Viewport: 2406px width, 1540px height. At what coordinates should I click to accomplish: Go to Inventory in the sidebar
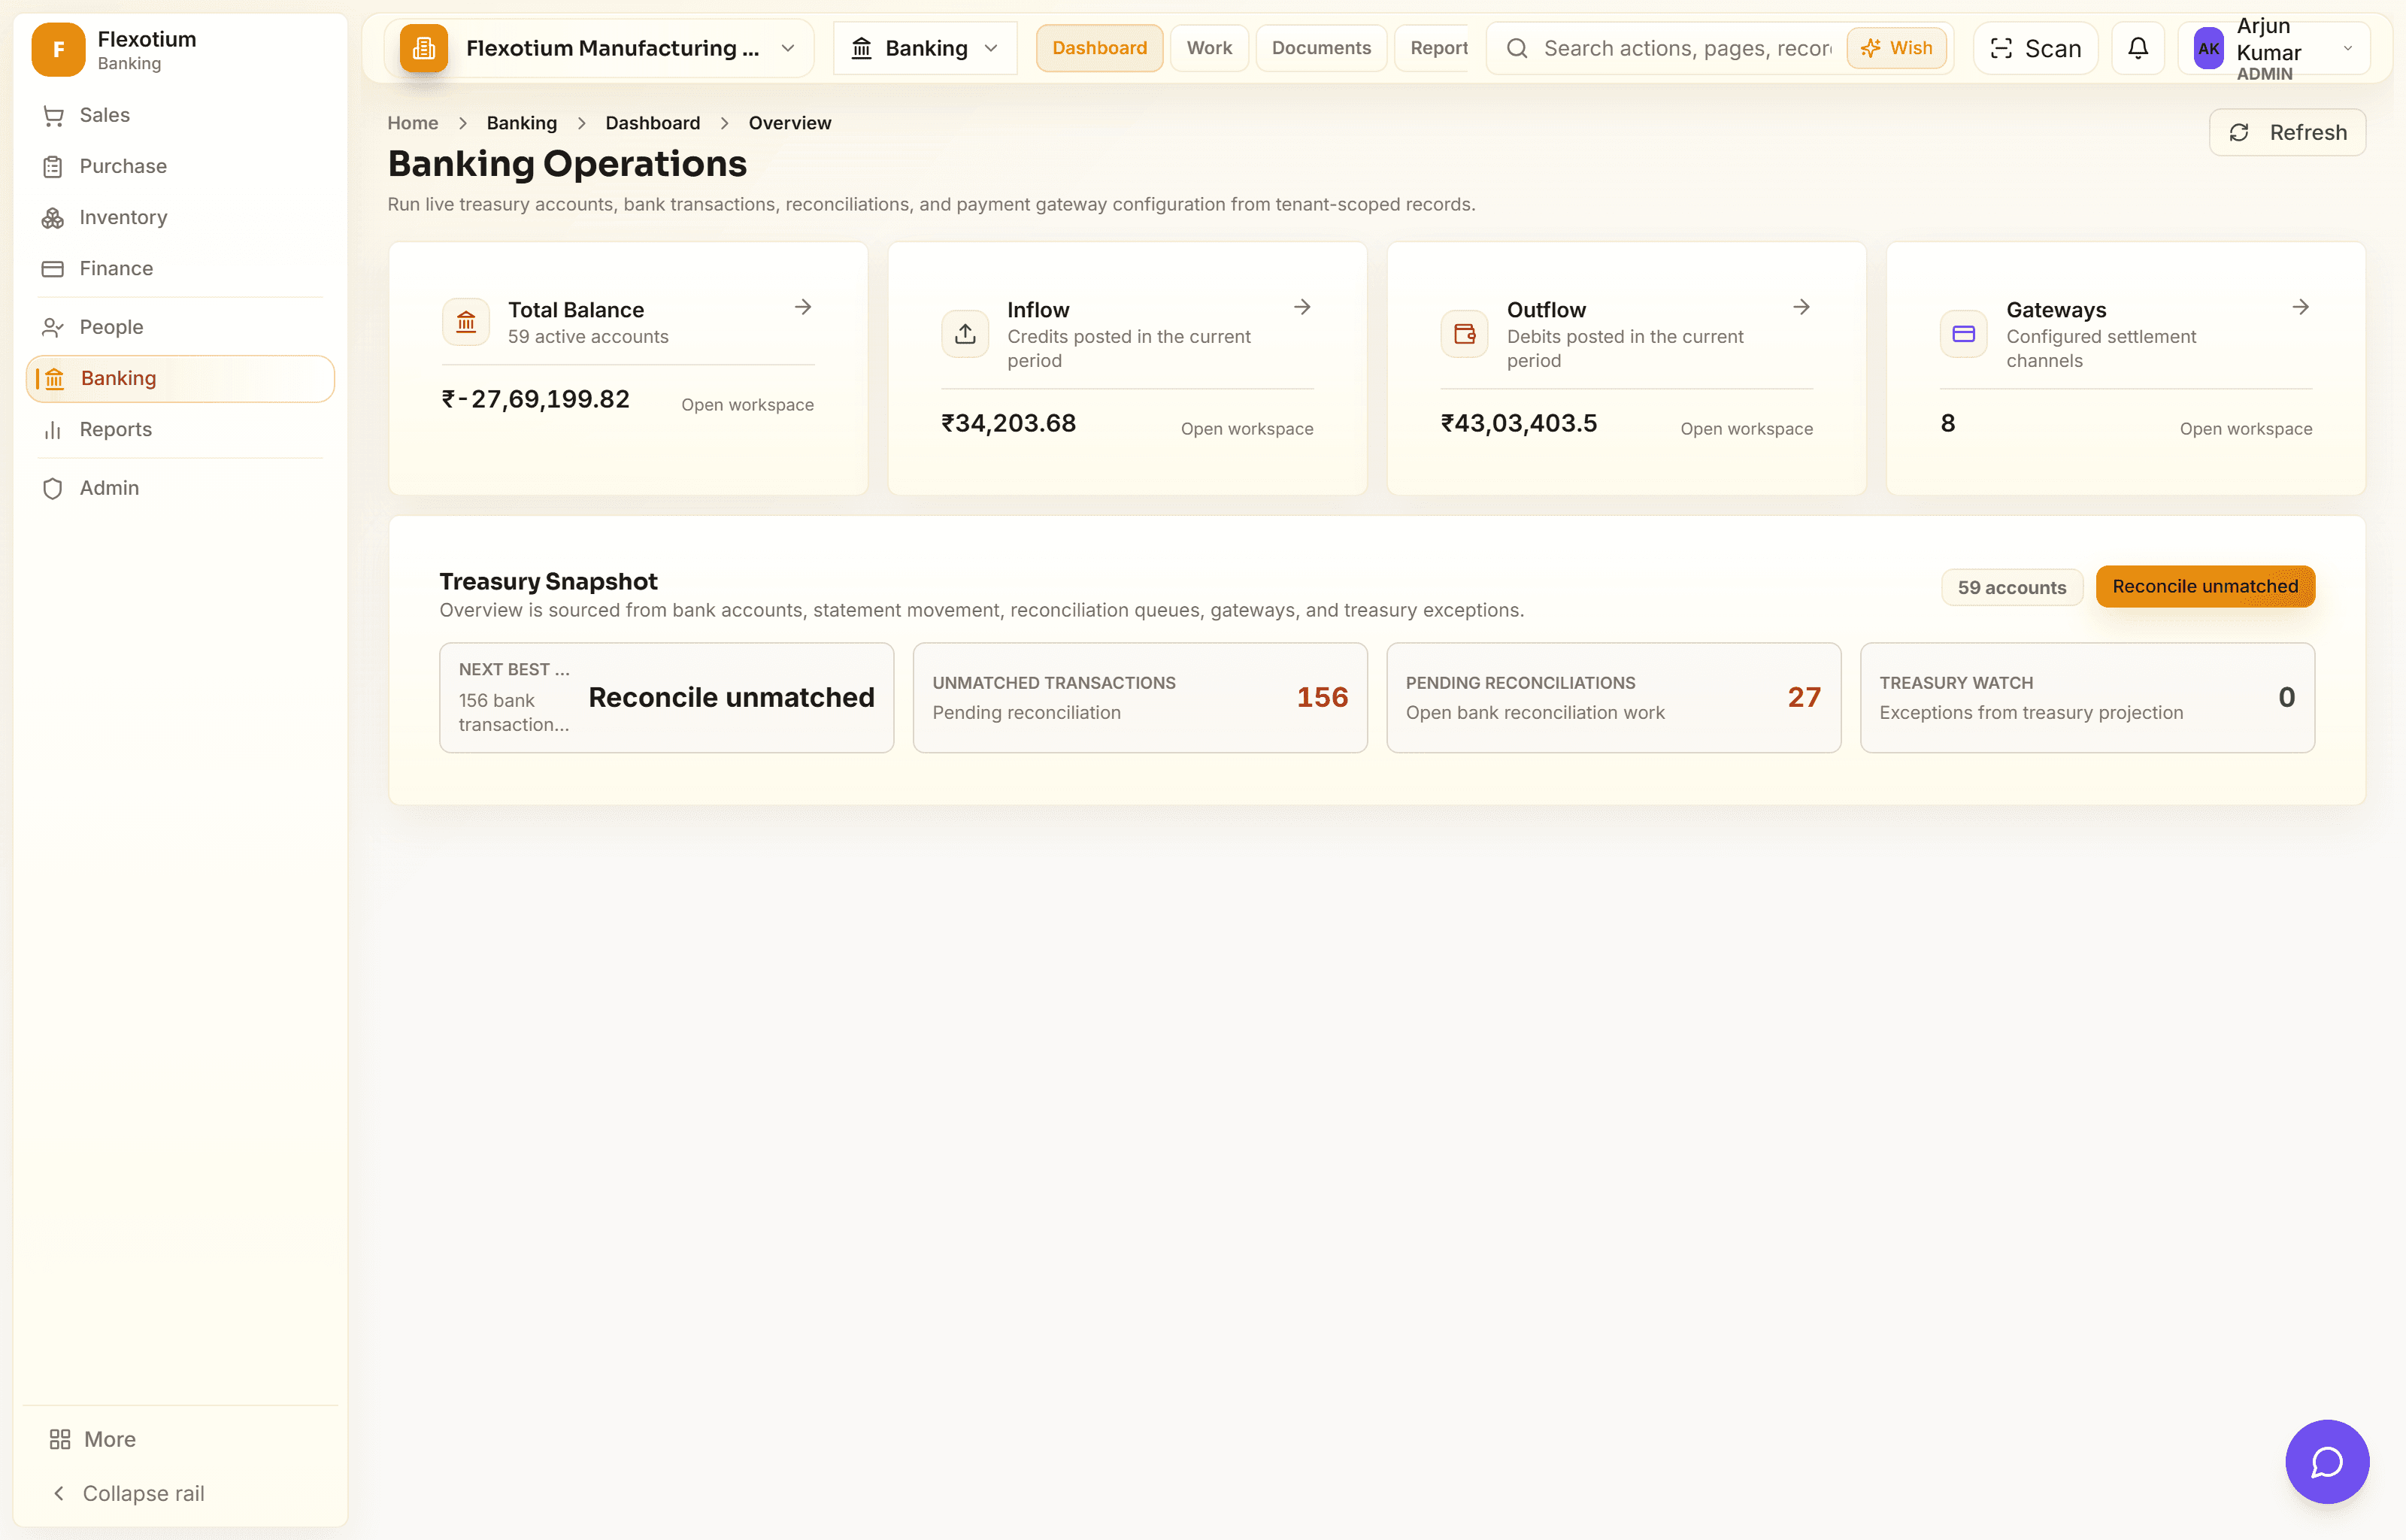[x=180, y=217]
